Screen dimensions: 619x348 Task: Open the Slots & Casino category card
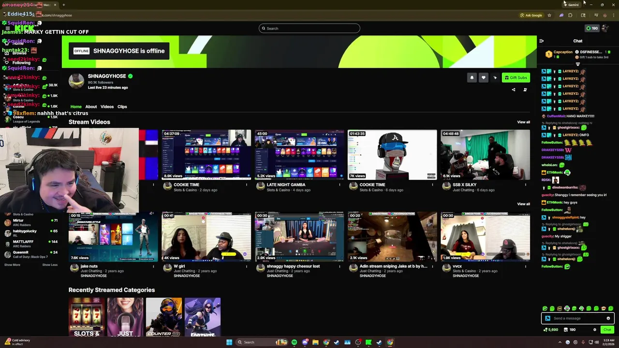tap(87, 317)
